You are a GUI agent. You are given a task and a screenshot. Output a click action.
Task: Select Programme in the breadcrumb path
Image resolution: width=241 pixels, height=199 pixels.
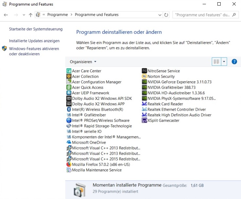[57, 15]
